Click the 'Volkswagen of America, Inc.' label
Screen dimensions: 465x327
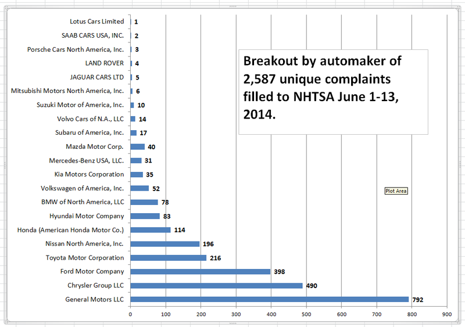click(x=82, y=188)
